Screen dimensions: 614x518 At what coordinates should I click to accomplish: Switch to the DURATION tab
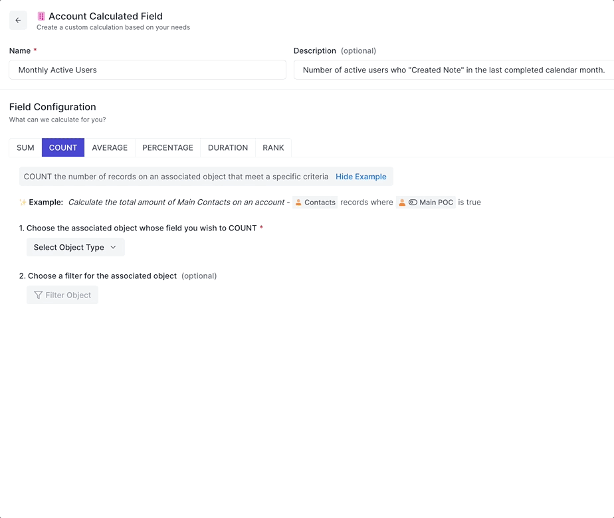point(227,147)
